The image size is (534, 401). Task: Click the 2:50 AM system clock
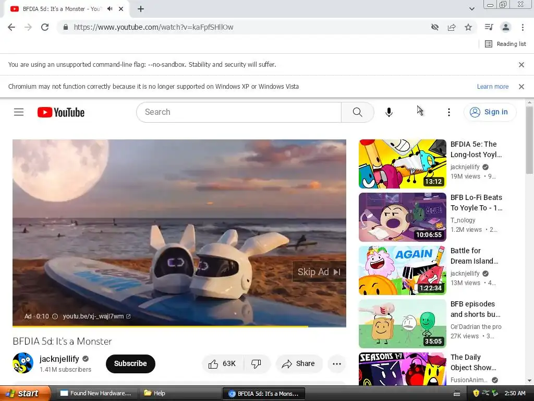(x=515, y=393)
